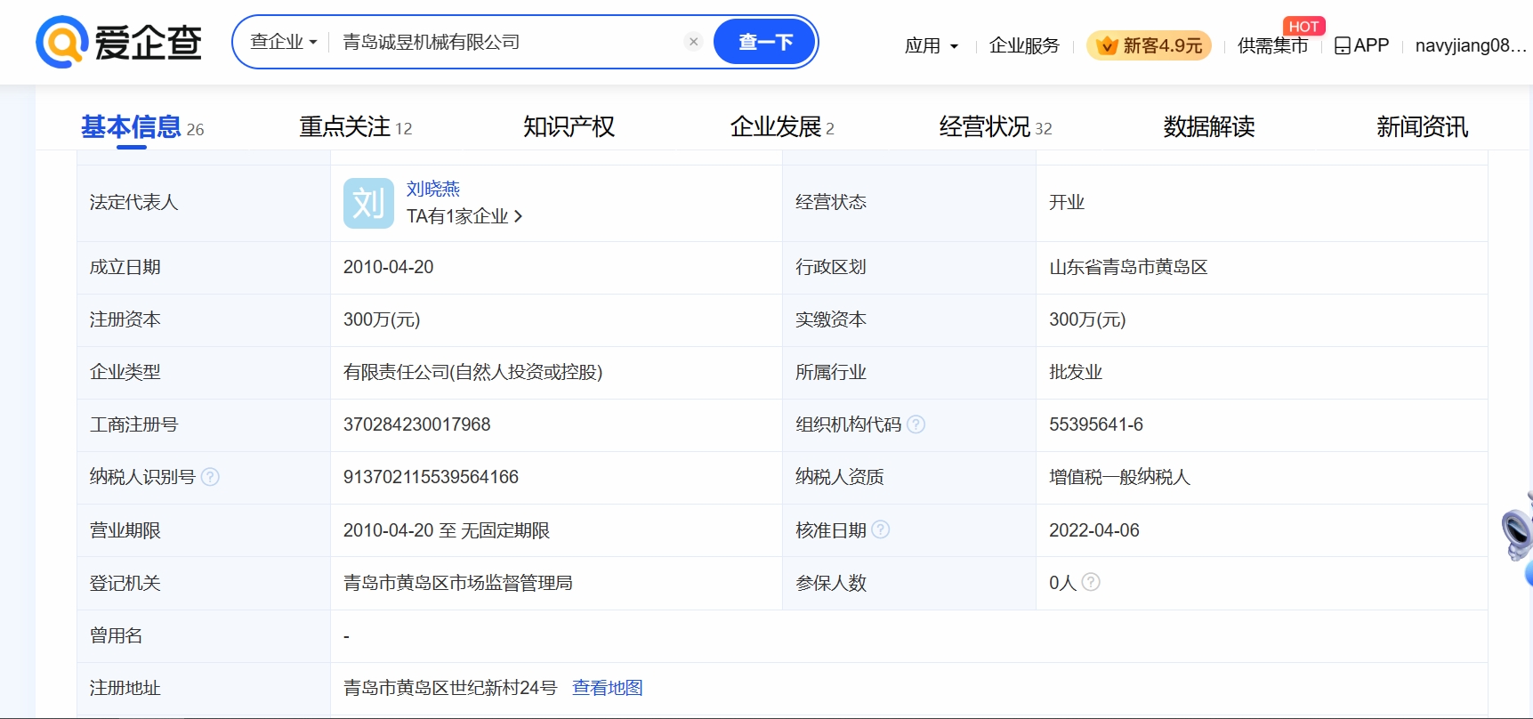Expand TA有1家企业 chevron

(518, 216)
